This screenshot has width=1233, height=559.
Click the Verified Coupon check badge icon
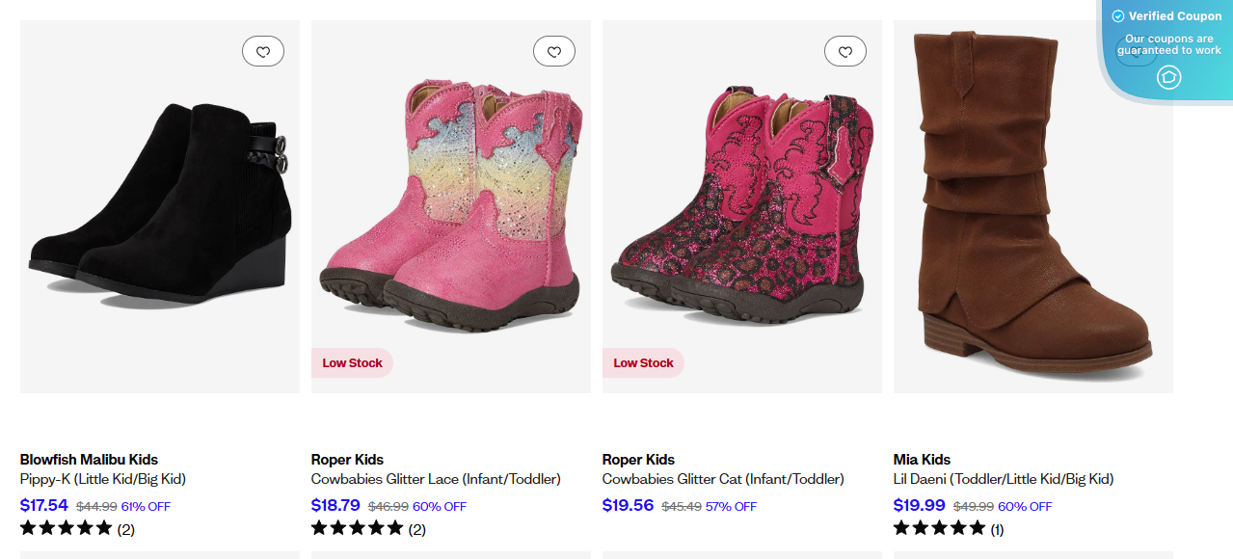1118,15
